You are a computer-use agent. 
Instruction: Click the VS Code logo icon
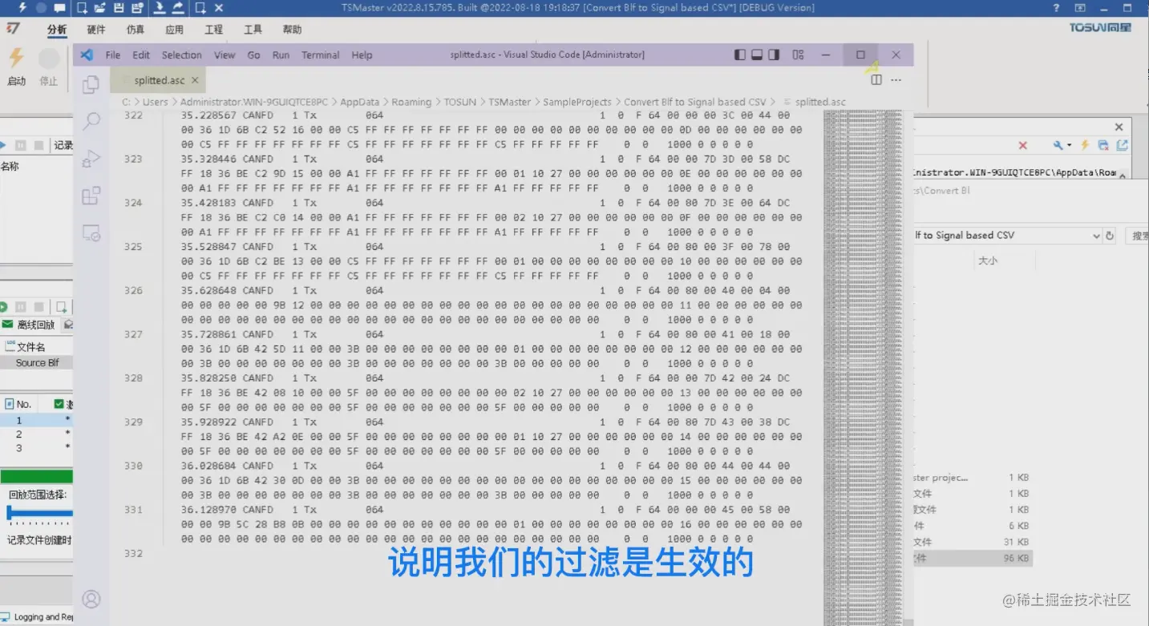point(87,55)
